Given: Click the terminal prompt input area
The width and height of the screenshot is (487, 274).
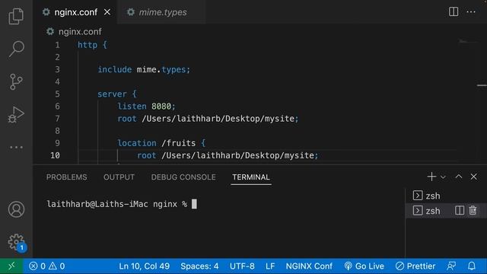Looking at the screenshot, I should coord(194,204).
